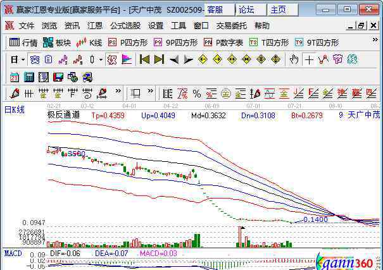Click the 日K线 chart label
This screenshot has height=270, width=383.
[14, 110]
